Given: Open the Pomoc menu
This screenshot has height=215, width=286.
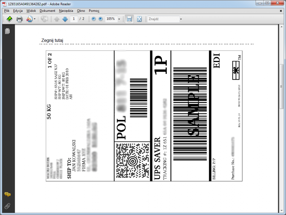Looking at the screenshot, I should pos(94,11).
